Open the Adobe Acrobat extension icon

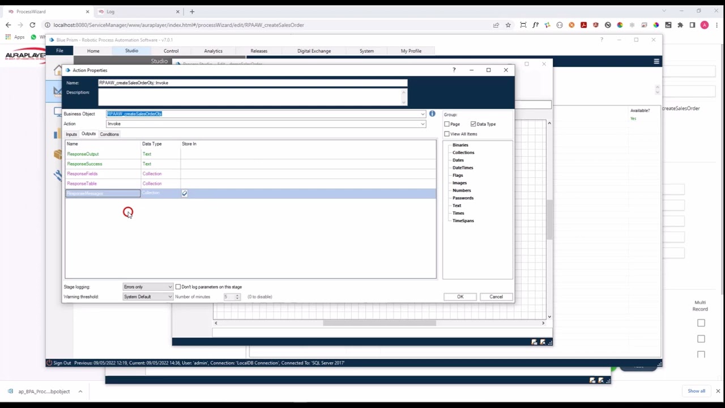click(583, 25)
